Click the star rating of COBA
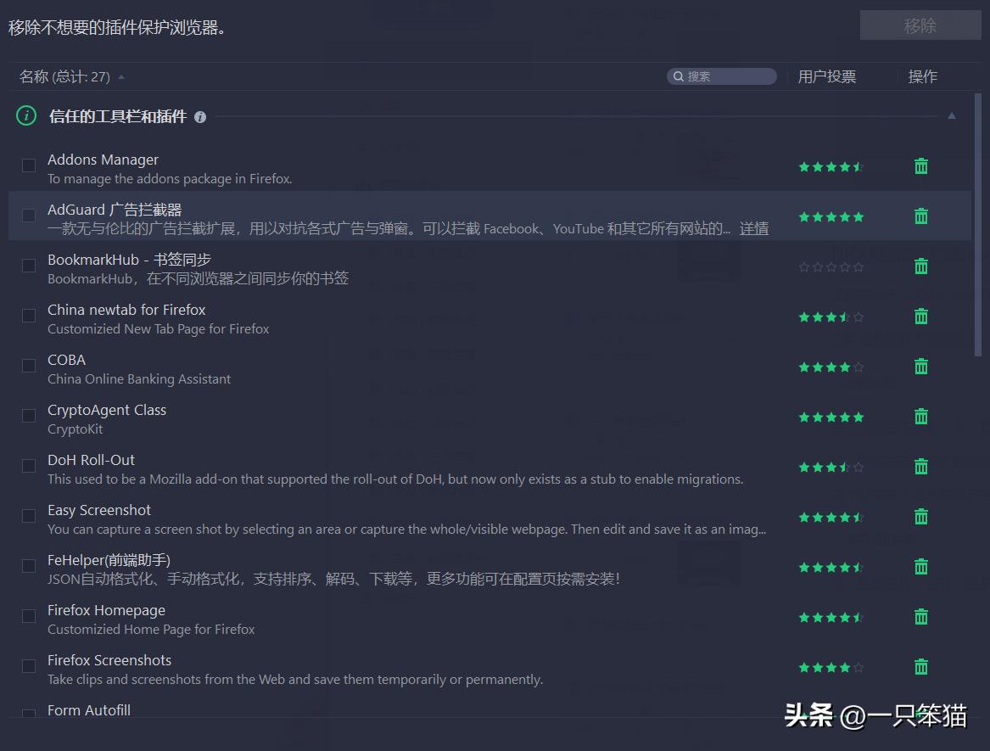 pyautogui.click(x=831, y=367)
